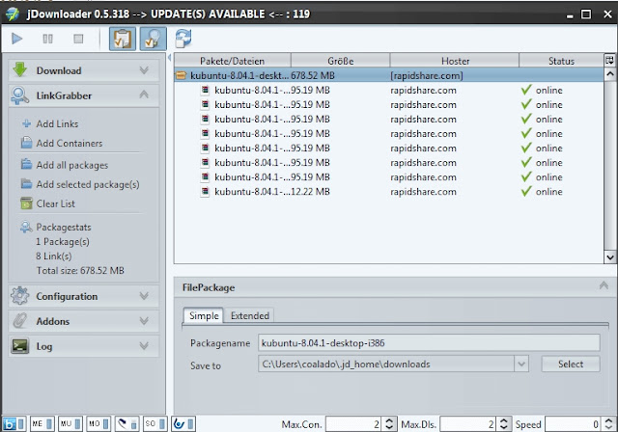Switch to the Extended tab
618x432 pixels.
[249, 315]
